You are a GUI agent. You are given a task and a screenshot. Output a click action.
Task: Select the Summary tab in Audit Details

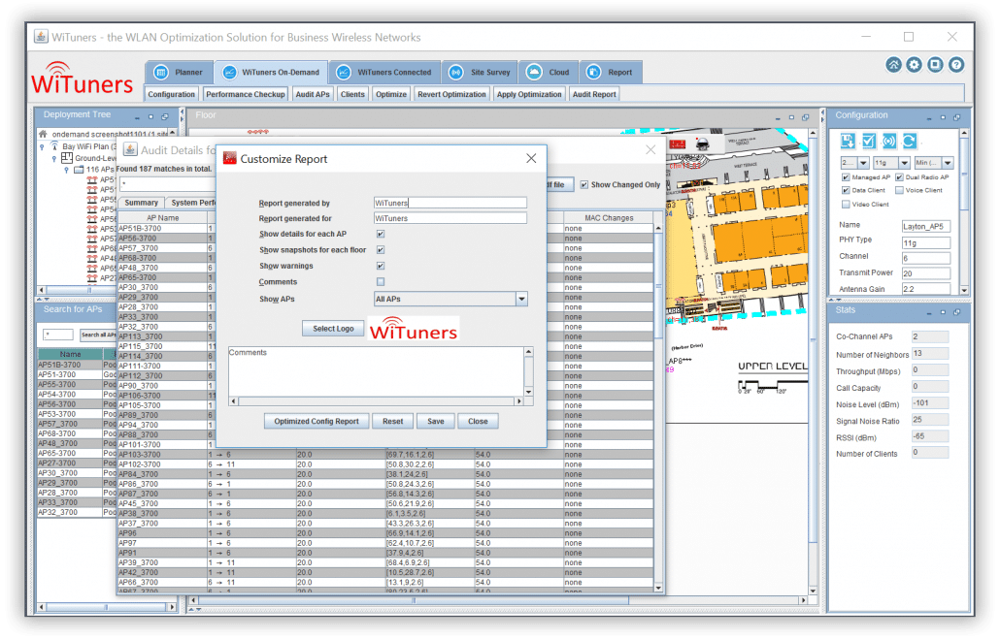click(x=141, y=203)
